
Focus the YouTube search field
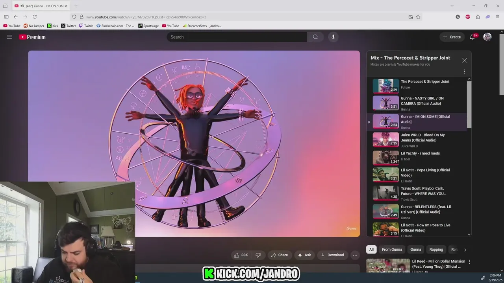point(237,37)
